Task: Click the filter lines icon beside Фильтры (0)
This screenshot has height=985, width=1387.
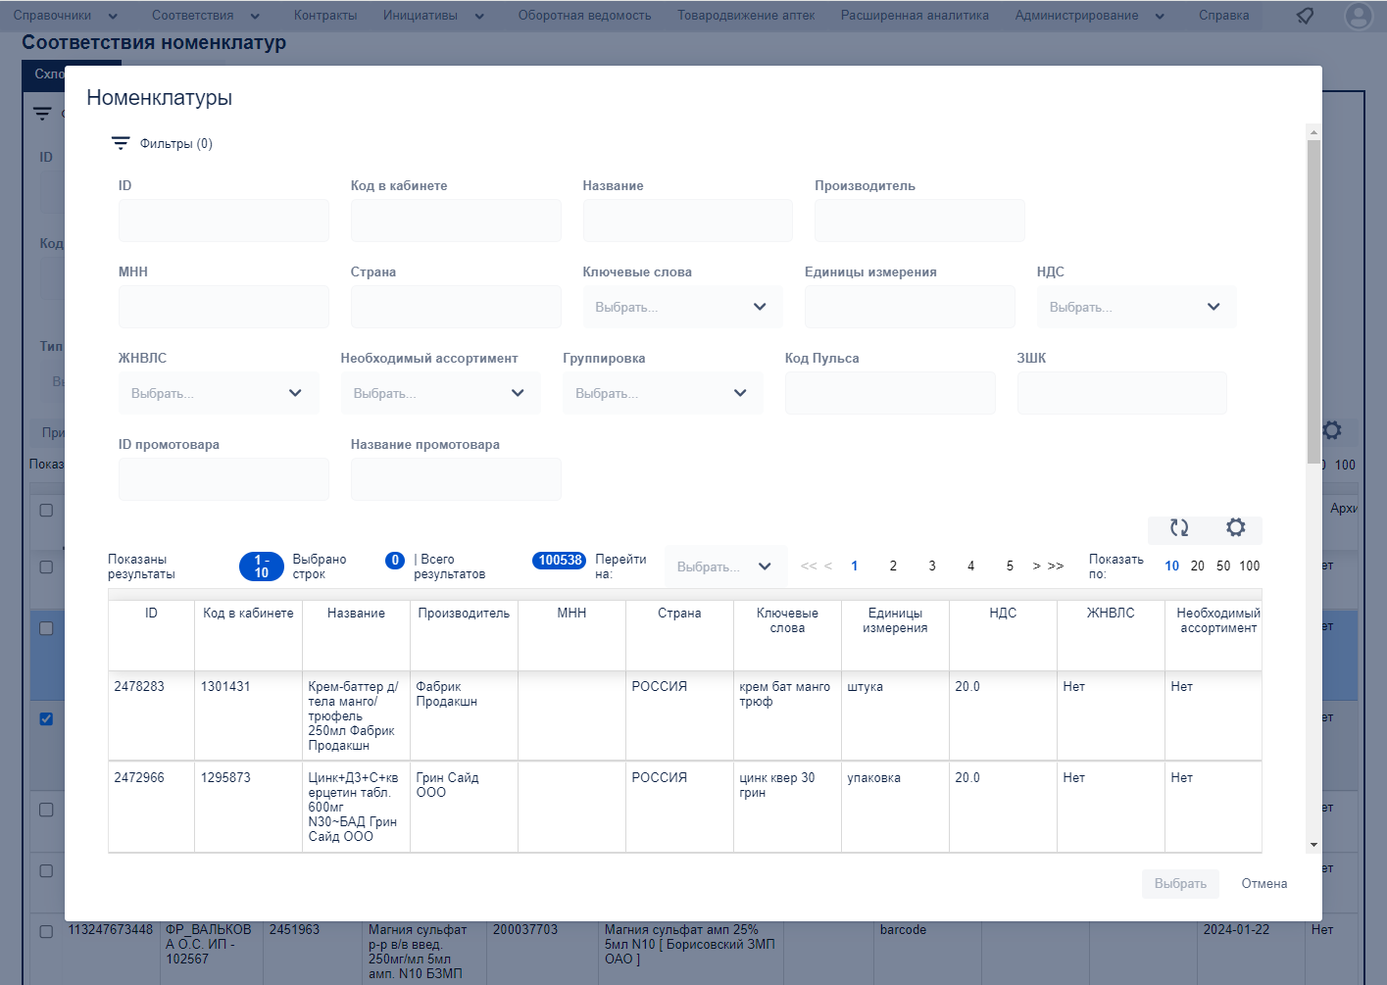Action: 121,143
